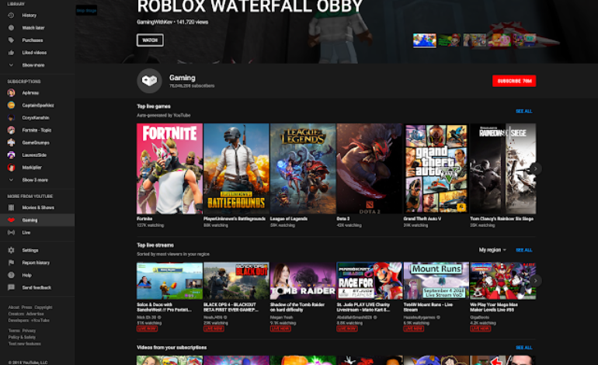Expand Show 3 more subscriptions
Screen dimensions: 598x365
click(34, 179)
